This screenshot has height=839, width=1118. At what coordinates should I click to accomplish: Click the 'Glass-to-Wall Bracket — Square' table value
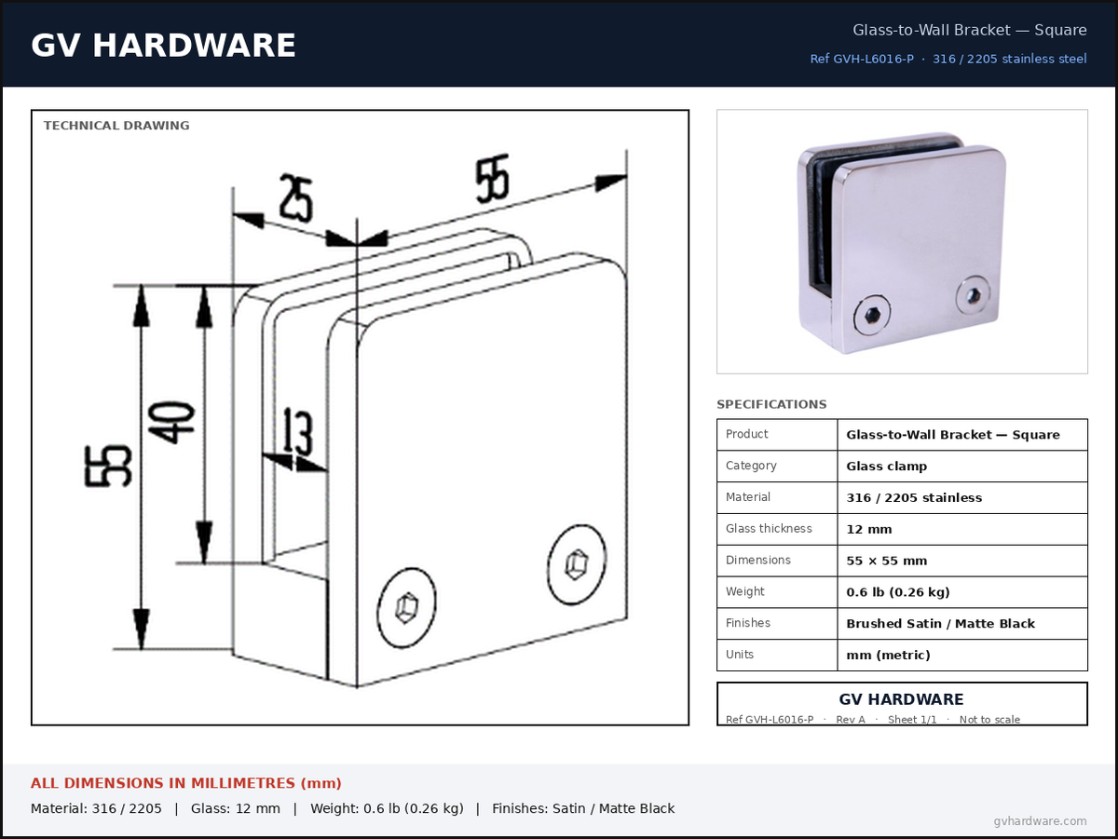pyautogui.click(x=953, y=435)
